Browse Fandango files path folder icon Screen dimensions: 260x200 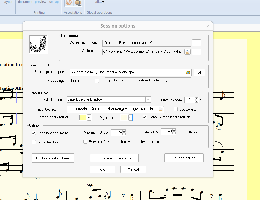pyautogui.click(x=188, y=72)
